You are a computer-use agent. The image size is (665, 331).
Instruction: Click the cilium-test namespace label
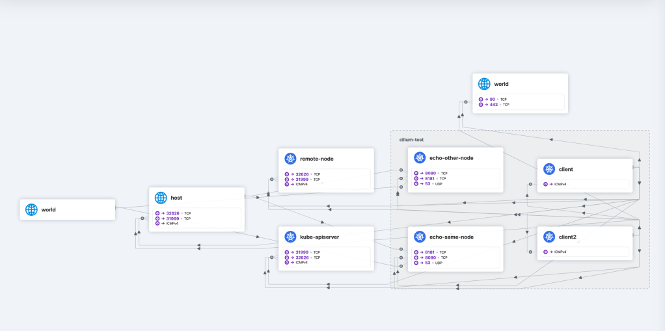pyautogui.click(x=411, y=140)
